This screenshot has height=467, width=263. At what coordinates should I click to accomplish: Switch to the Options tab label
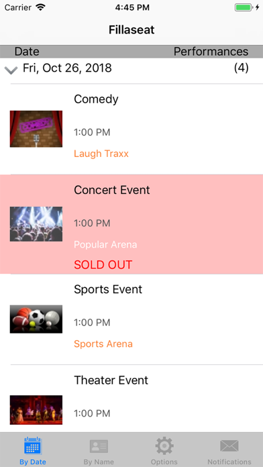(x=164, y=462)
